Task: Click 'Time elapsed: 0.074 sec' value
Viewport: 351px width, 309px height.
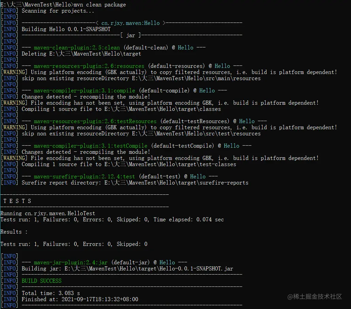Action: (189, 220)
